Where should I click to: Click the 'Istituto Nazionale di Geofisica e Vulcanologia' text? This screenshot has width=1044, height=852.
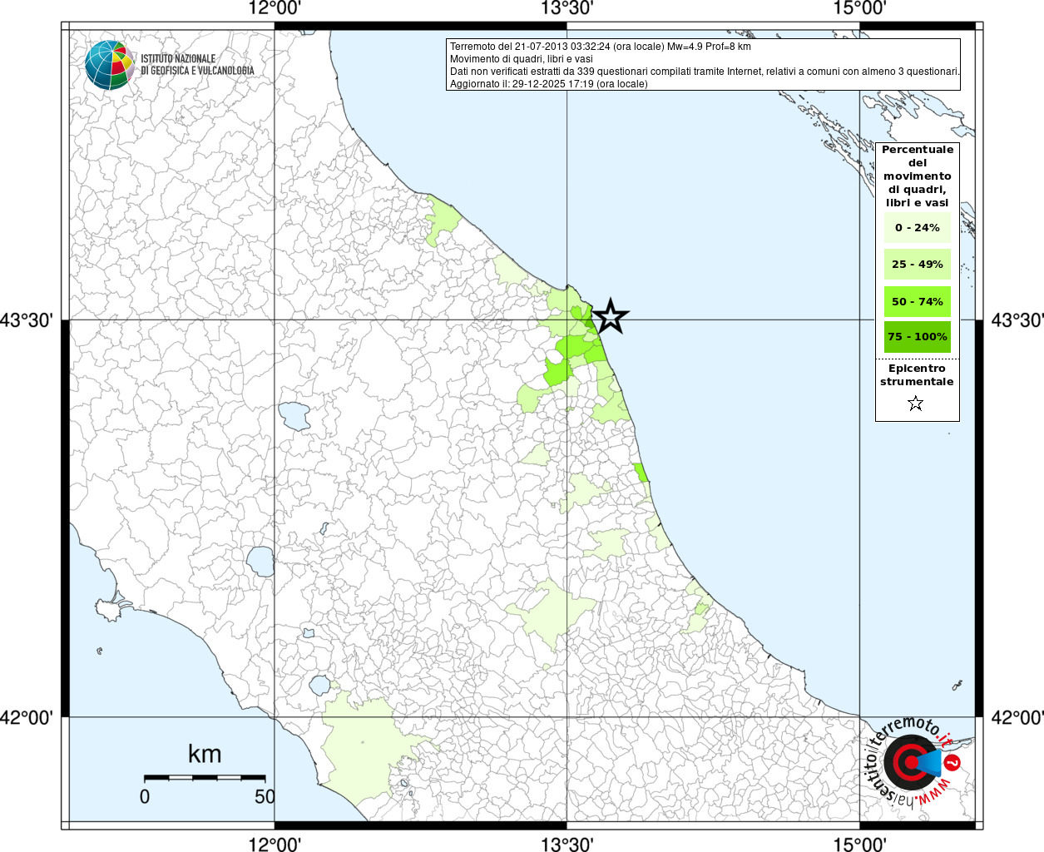(197, 65)
